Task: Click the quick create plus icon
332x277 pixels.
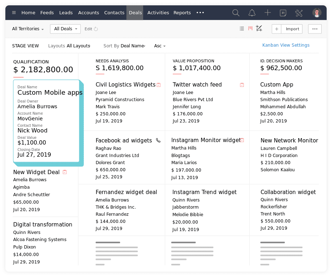Action: [267, 13]
